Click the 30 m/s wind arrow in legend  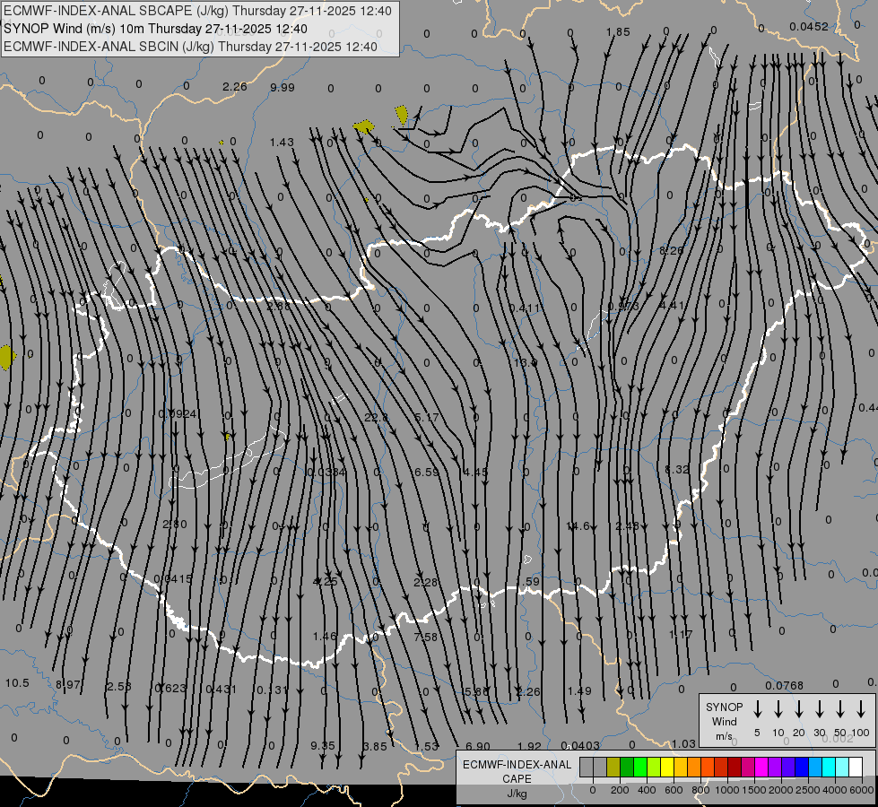pyautogui.click(x=820, y=709)
